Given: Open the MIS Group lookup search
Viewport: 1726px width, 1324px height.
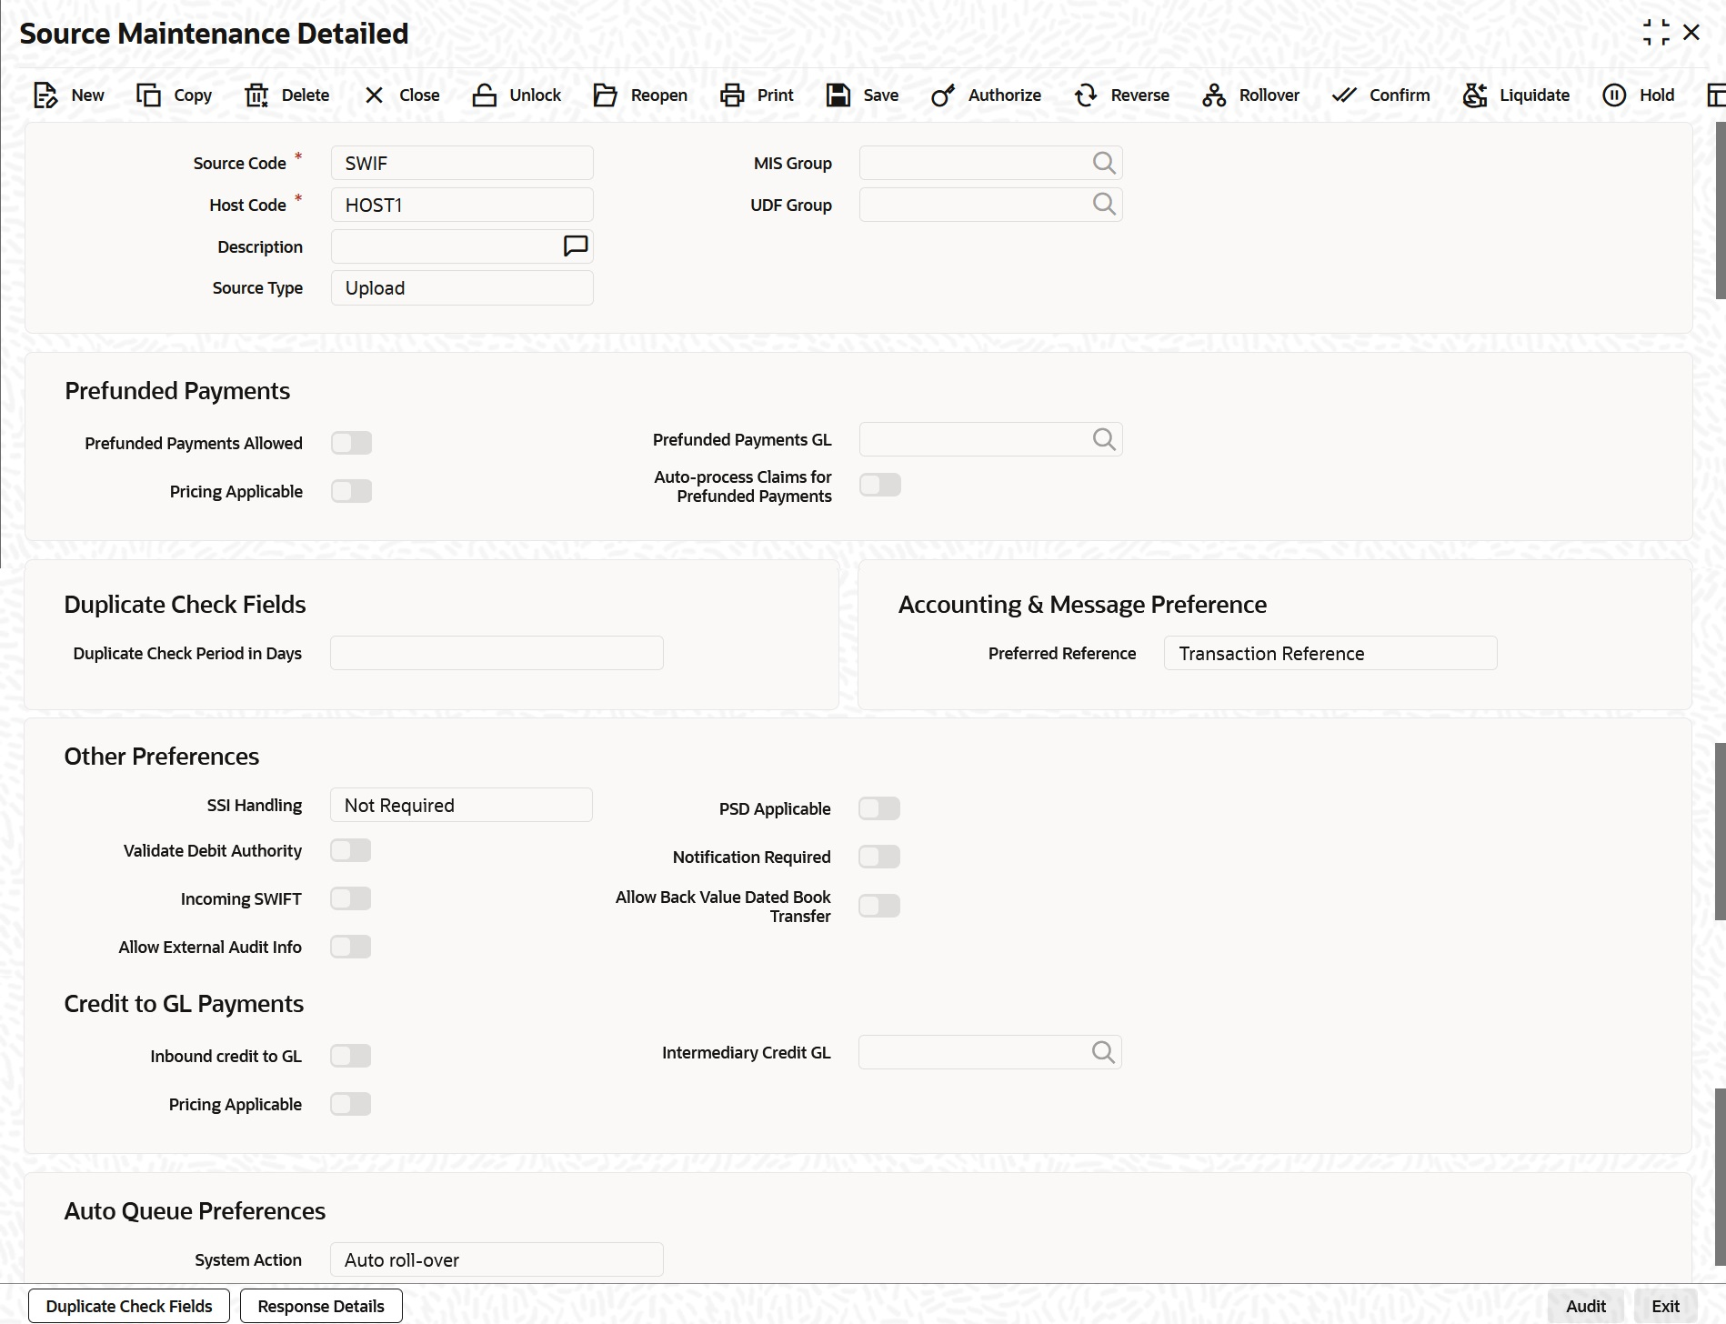Looking at the screenshot, I should click(1103, 163).
